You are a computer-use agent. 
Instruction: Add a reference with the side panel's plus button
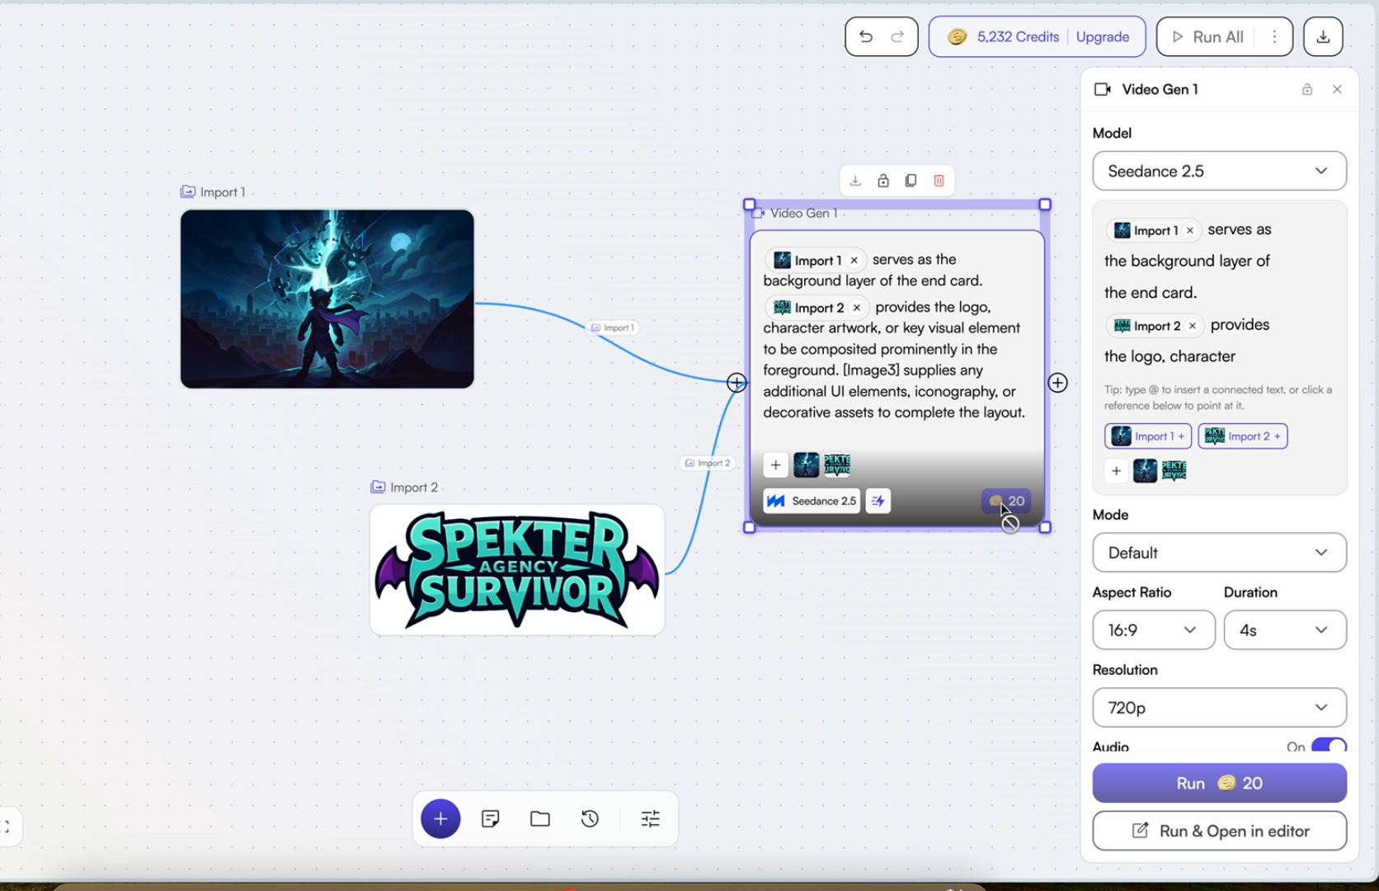coord(1116,471)
